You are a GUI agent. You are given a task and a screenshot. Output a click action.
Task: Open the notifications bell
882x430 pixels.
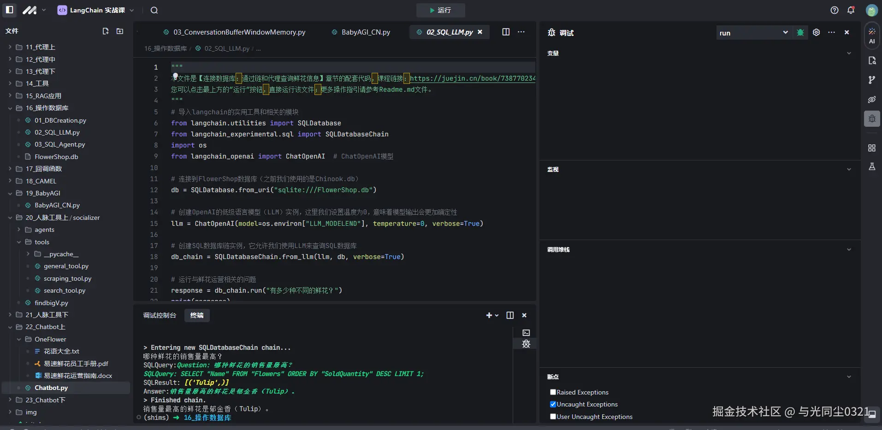pyautogui.click(x=851, y=10)
